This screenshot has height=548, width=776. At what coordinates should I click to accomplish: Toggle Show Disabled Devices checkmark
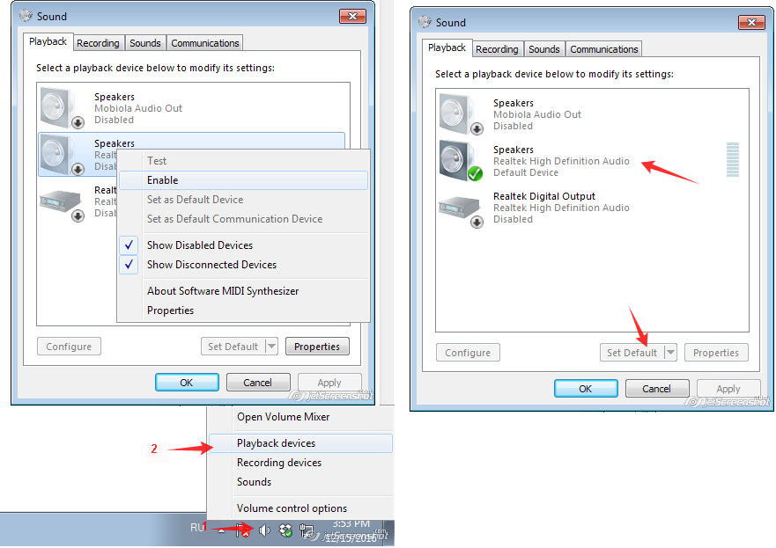click(x=129, y=245)
